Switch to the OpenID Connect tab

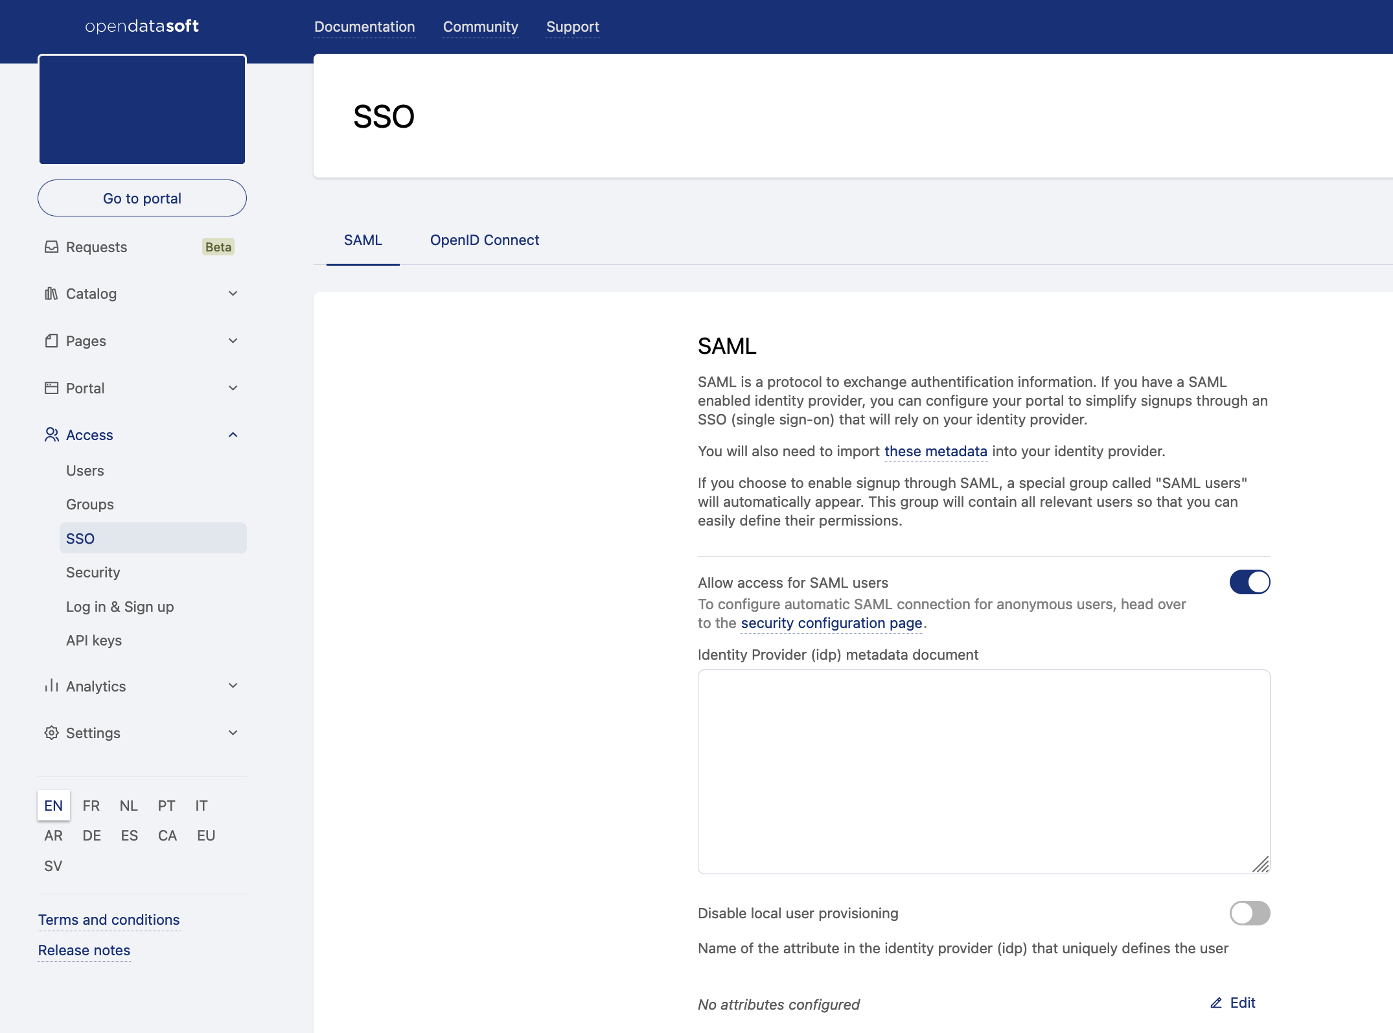click(x=484, y=240)
